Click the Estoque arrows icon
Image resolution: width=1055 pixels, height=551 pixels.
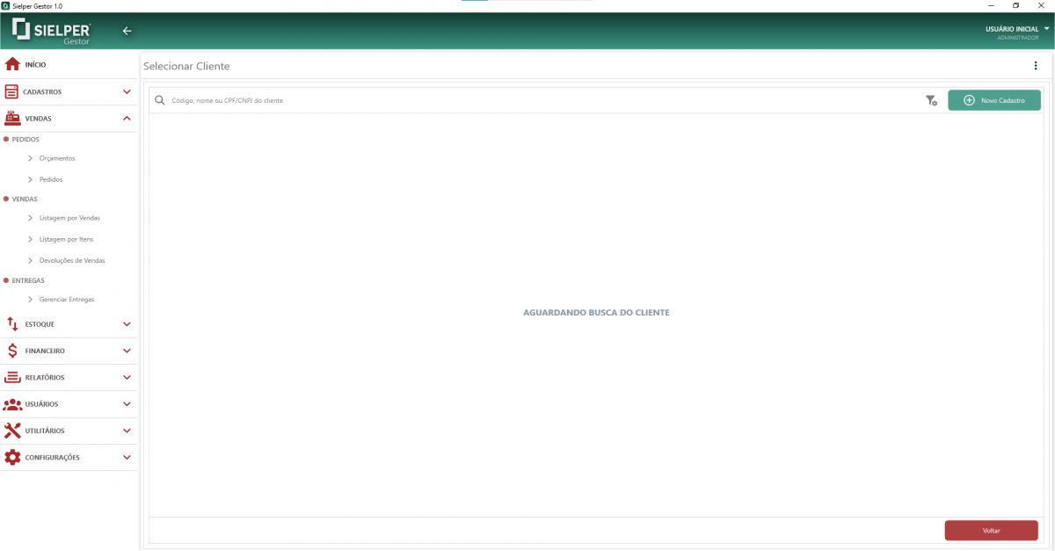[x=12, y=324]
